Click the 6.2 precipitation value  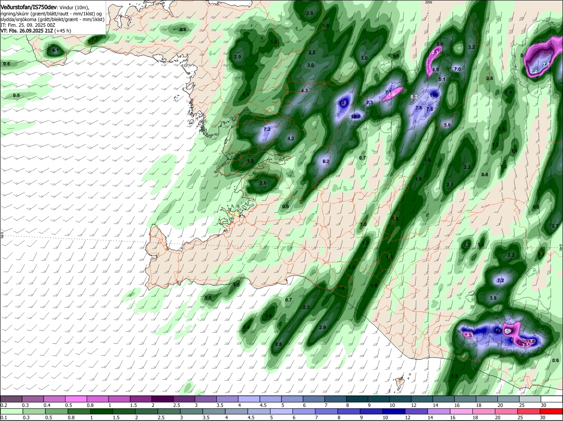326,161
